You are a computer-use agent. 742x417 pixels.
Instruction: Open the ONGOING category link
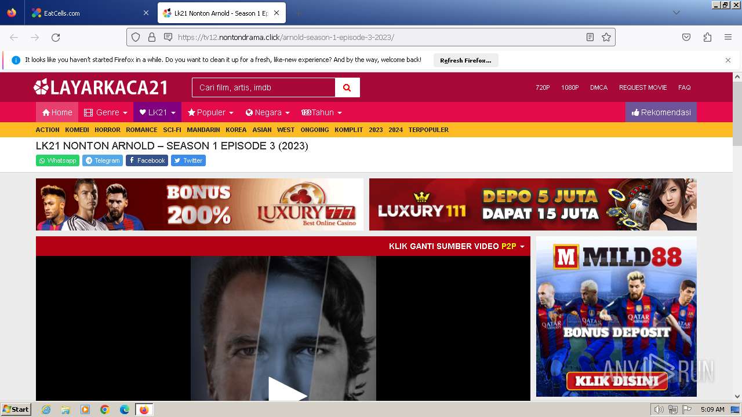pos(315,130)
